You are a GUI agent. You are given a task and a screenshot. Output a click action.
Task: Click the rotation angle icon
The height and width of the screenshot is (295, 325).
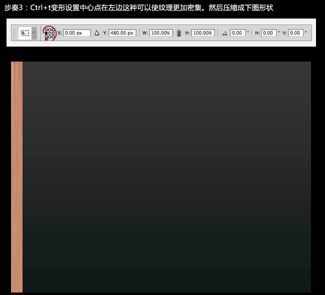click(224, 33)
